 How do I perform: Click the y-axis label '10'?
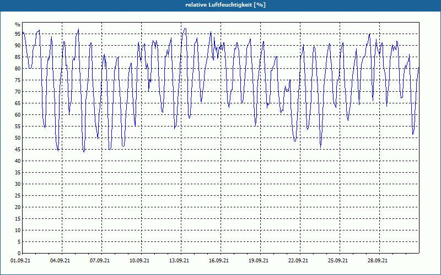pyautogui.click(x=18, y=230)
